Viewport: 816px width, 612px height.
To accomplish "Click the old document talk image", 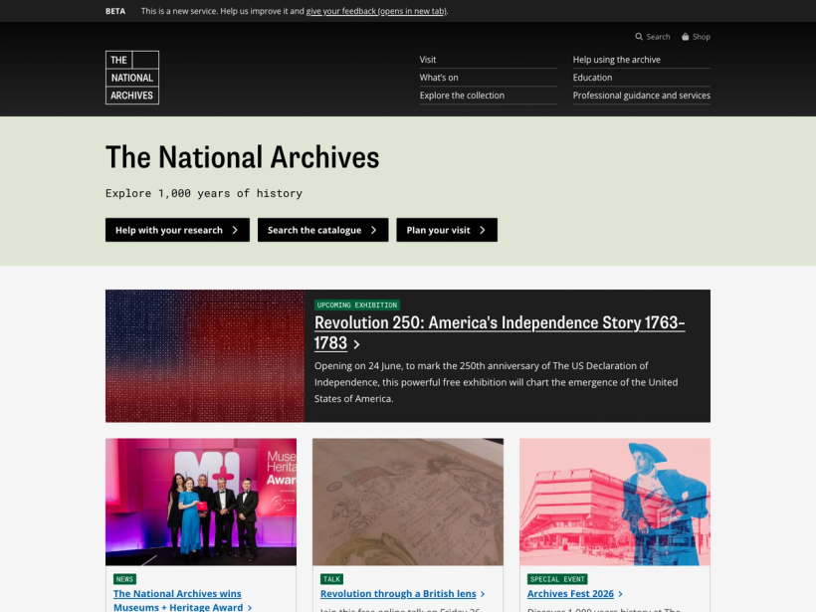I will pos(408,502).
